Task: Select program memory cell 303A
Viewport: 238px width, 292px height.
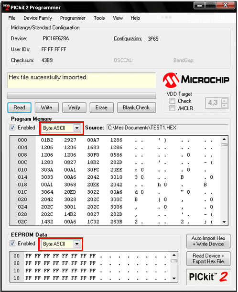Action: click(x=47, y=170)
